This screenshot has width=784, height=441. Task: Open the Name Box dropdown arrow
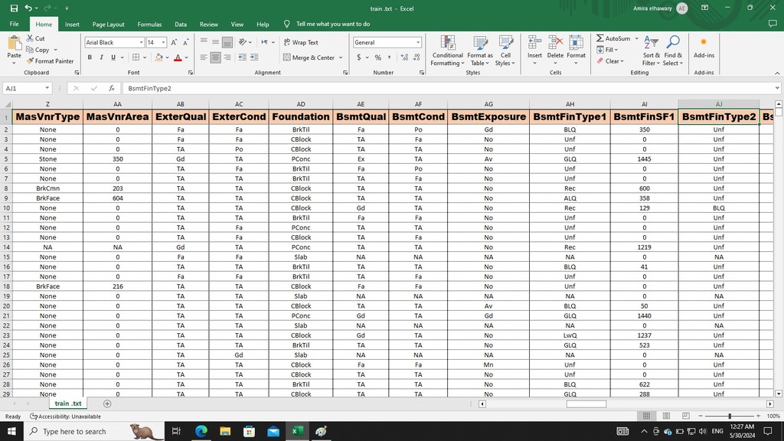tap(47, 88)
